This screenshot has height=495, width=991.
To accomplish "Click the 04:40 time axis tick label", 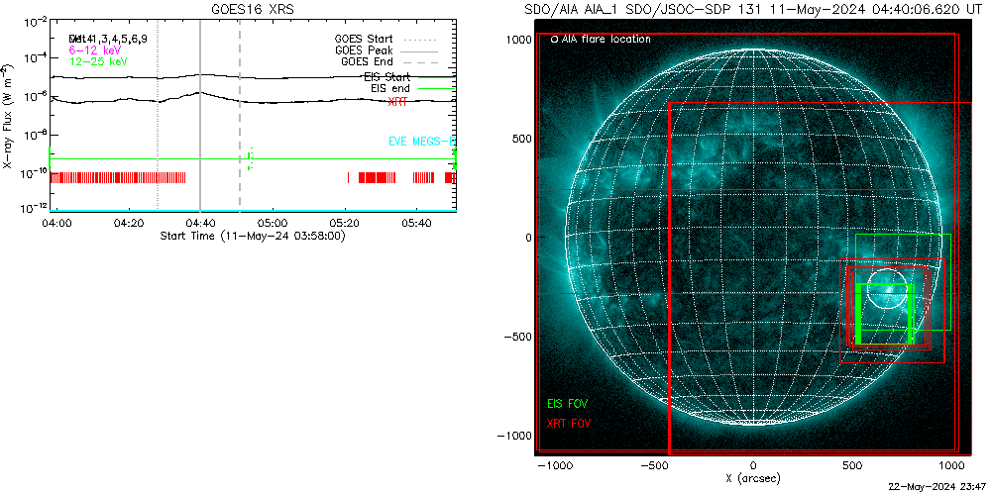I will tap(201, 224).
